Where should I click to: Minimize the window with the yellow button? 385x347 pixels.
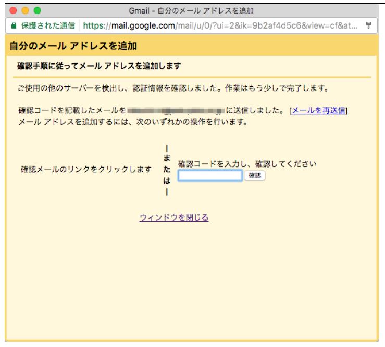[x=25, y=10]
